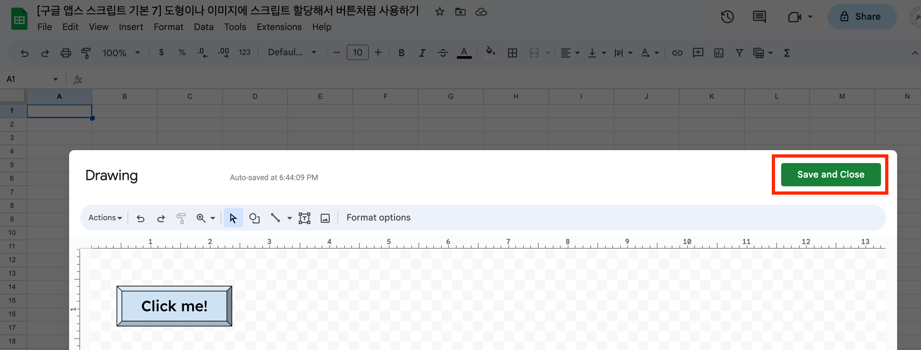Screen dimensions: 921x350
Task: Undo in the Drawing toolbar
Action: (140, 218)
